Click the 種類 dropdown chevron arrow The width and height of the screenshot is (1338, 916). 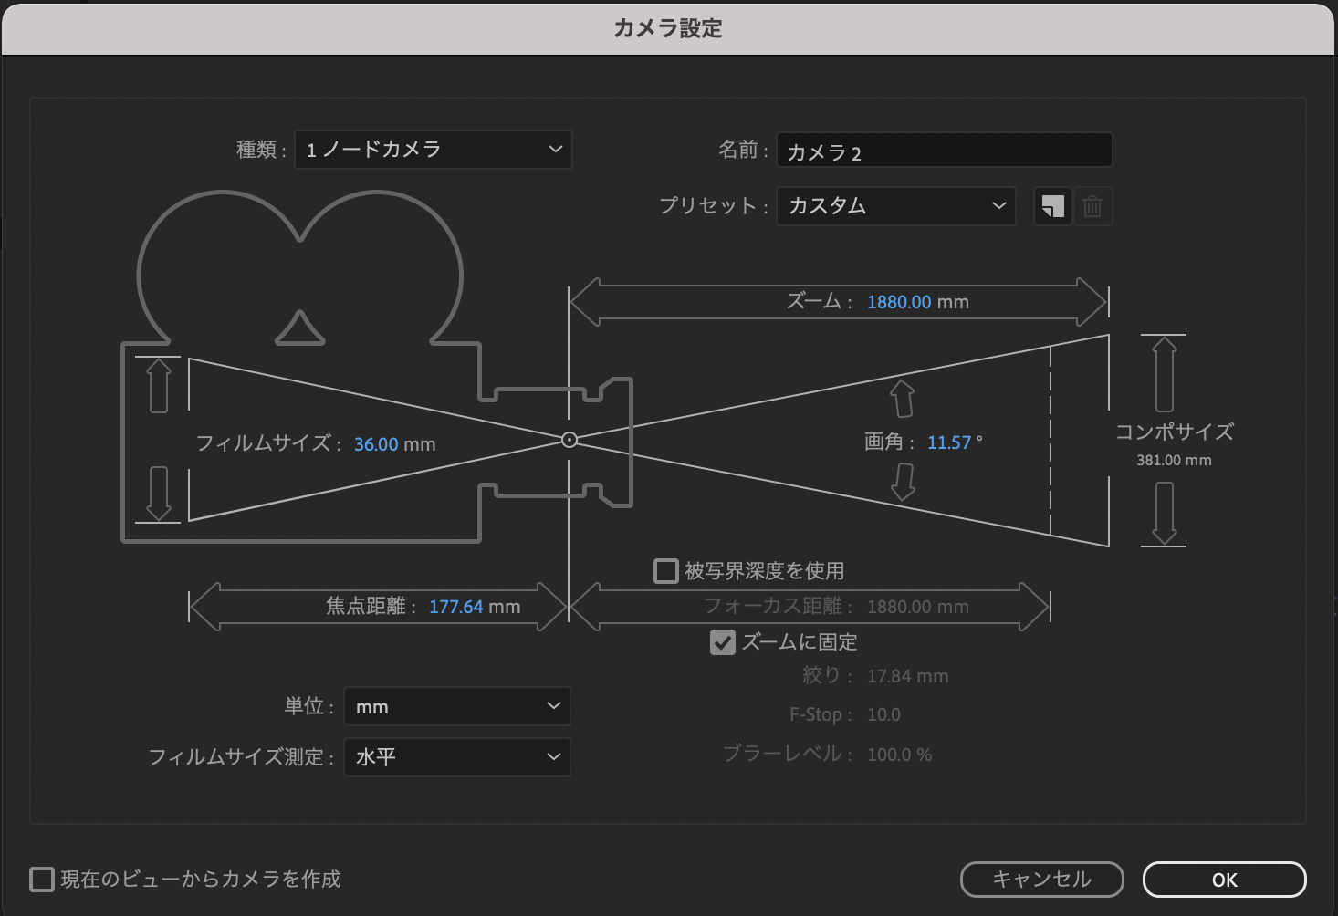[556, 150]
